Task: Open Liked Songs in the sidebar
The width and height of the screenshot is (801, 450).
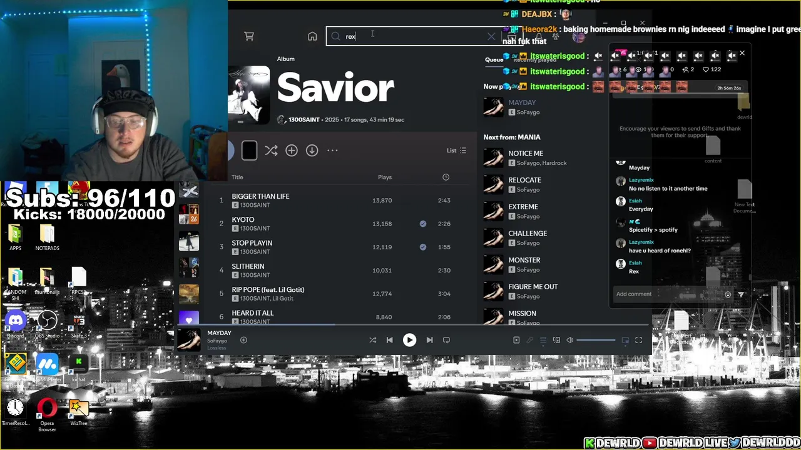Action: point(188,317)
